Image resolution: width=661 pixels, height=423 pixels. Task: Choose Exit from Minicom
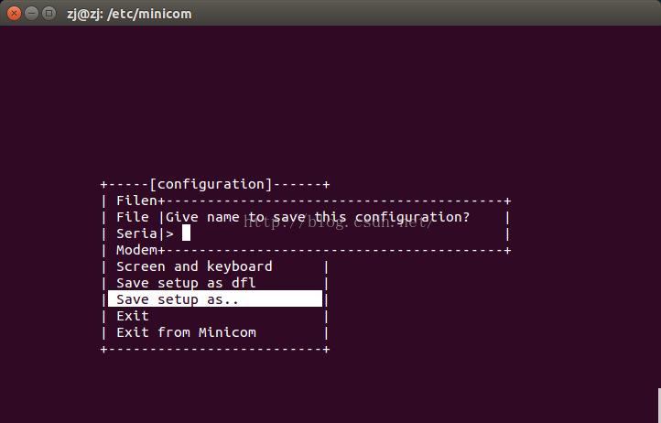[186, 332]
